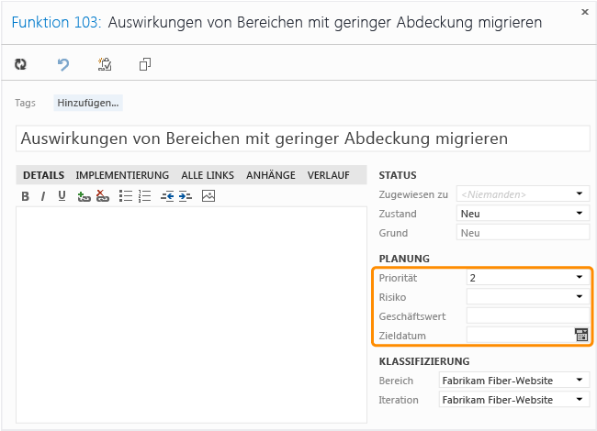Click the Geschäftswert input field
The image size is (597, 431).
[x=528, y=316]
